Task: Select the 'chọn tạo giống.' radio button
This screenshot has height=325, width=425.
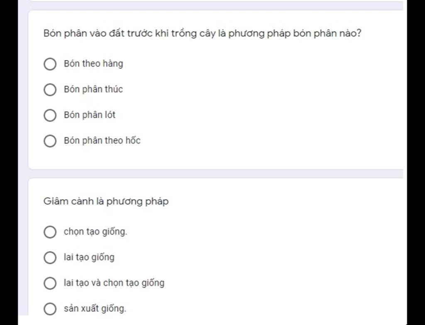Action: [x=50, y=232]
